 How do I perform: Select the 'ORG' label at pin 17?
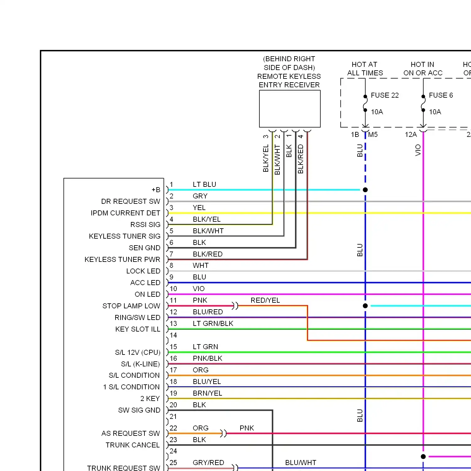point(201,370)
